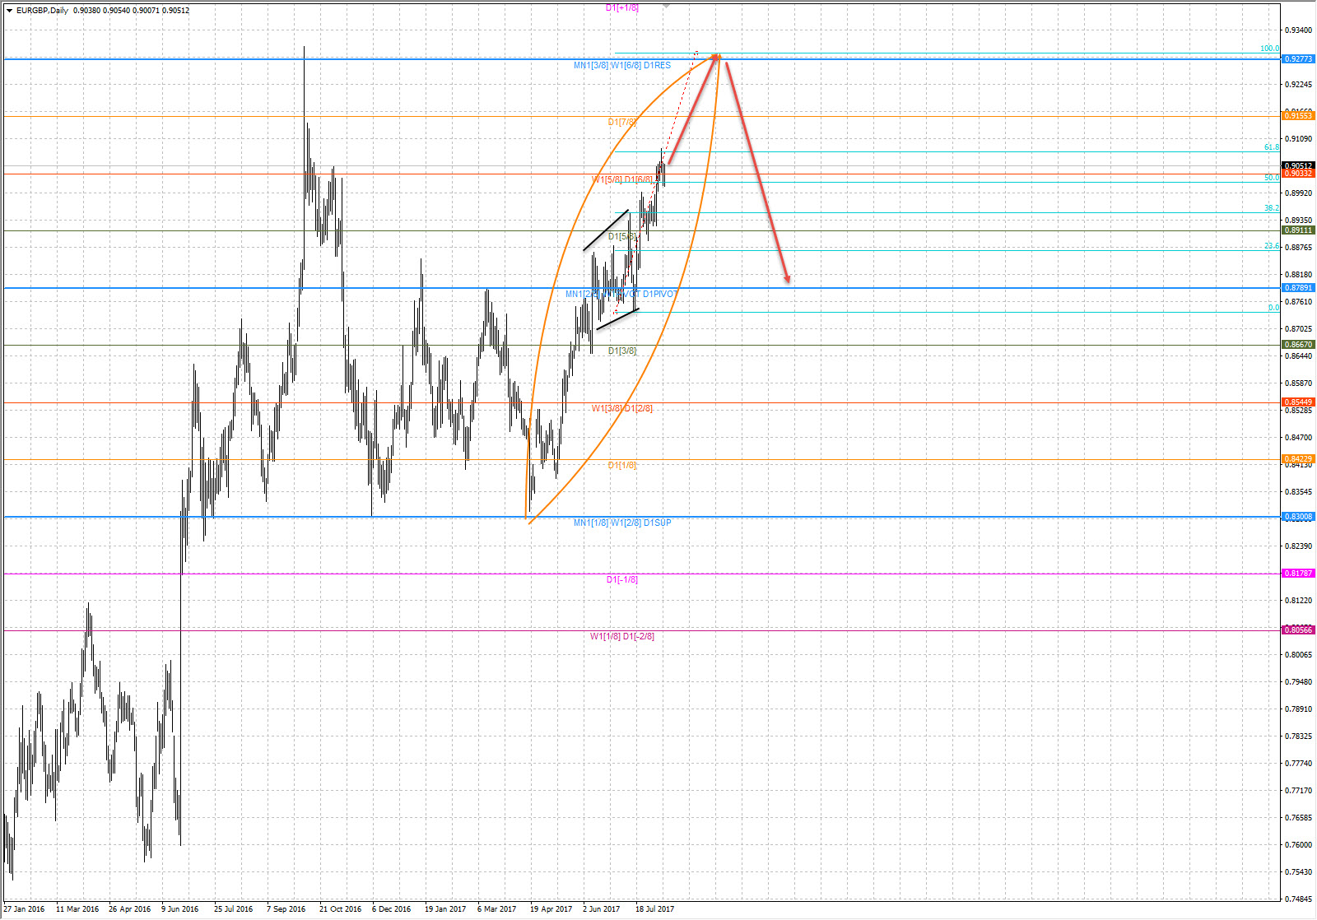
Task: Click the orange 0.91553 price tag
Action: [x=1298, y=116]
